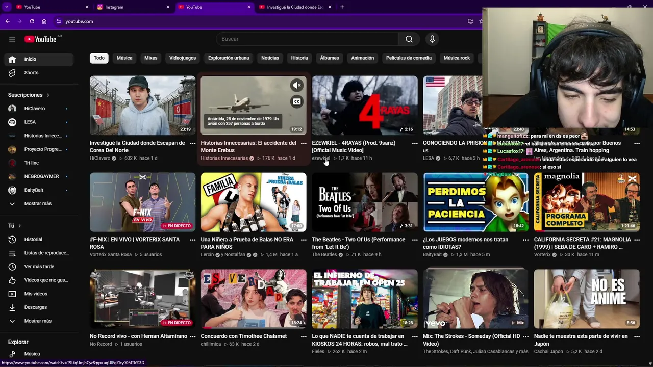Image resolution: width=653 pixels, height=367 pixels.
Task: Open the Tú section chevron
Action: click(x=20, y=226)
